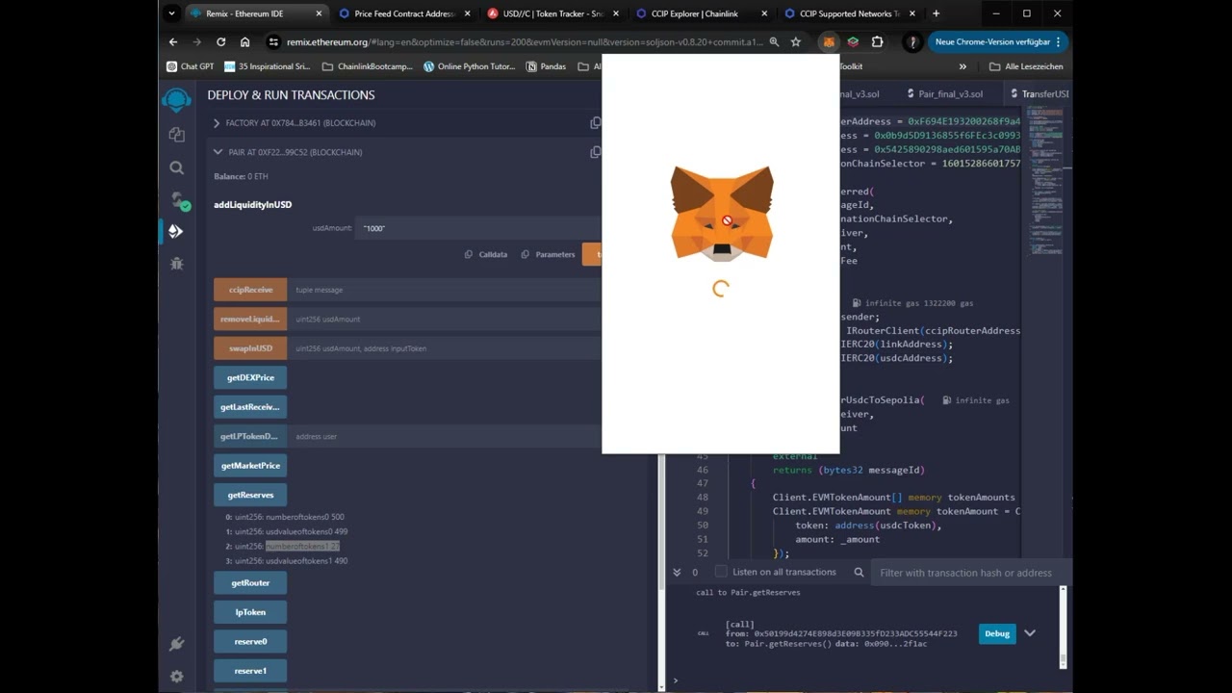Navigate back in the browser
The height and width of the screenshot is (693, 1232).
pos(173,42)
